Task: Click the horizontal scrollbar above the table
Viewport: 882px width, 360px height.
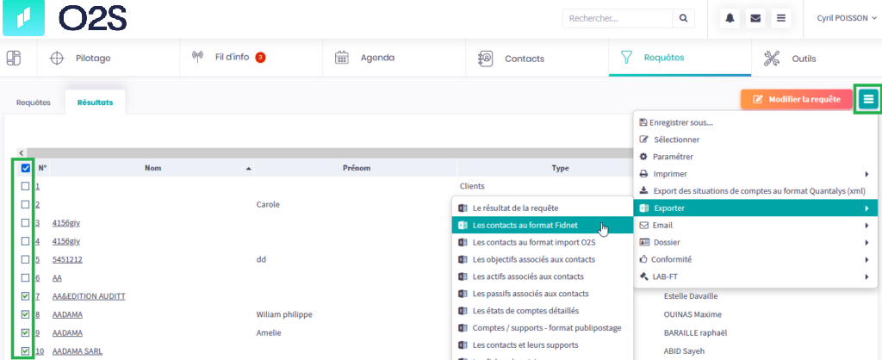Action: (x=319, y=152)
